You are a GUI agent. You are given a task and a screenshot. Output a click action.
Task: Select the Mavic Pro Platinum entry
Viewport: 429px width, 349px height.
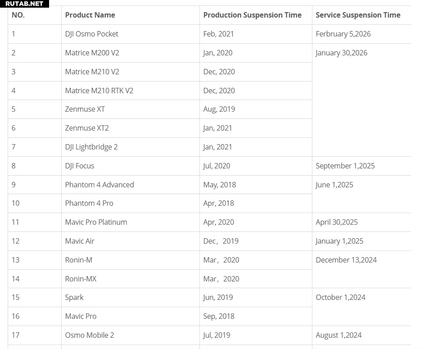pyautogui.click(x=96, y=222)
